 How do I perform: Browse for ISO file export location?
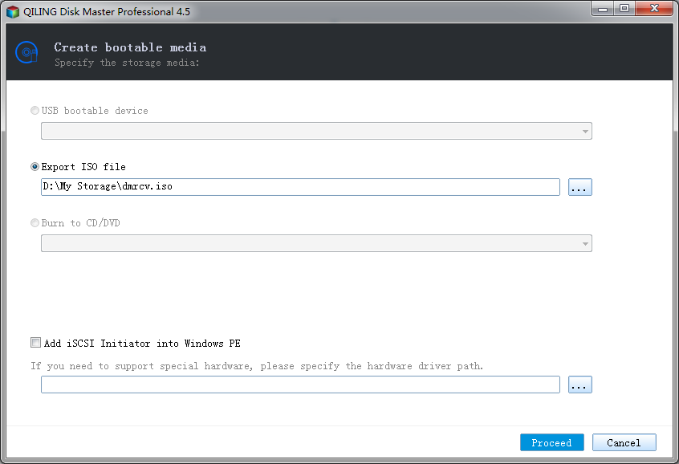[x=579, y=187]
